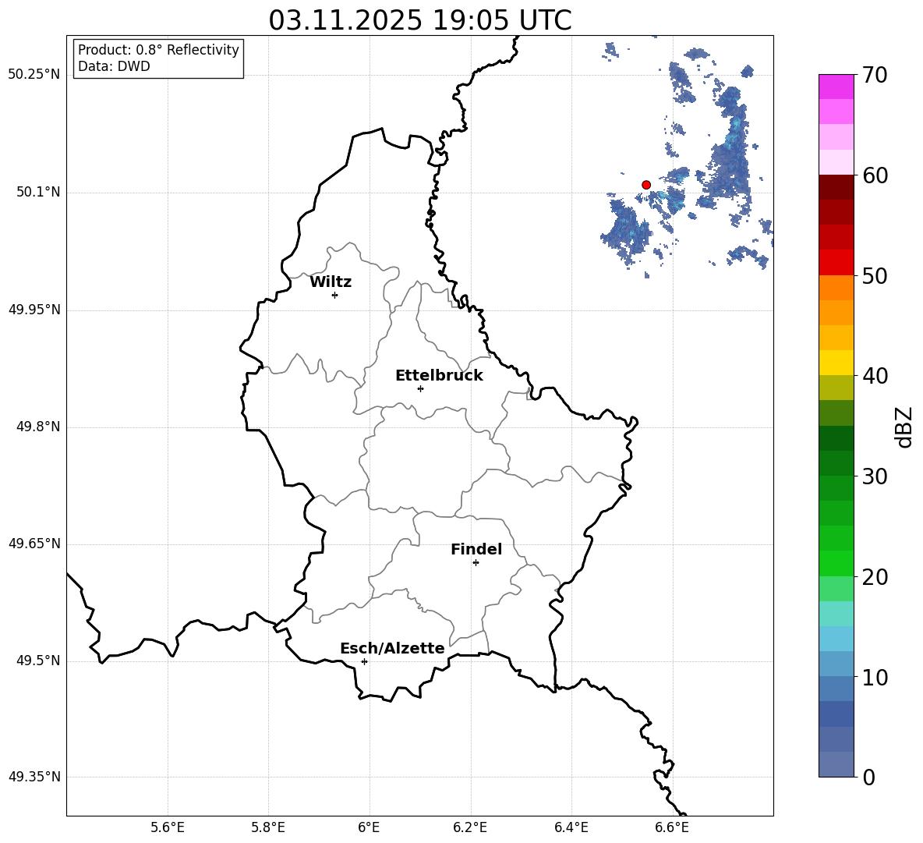Image resolution: width=923 pixels, height=843 pixels.
Task: Click the Wiltz location cross marker
Action: (335, 295)
